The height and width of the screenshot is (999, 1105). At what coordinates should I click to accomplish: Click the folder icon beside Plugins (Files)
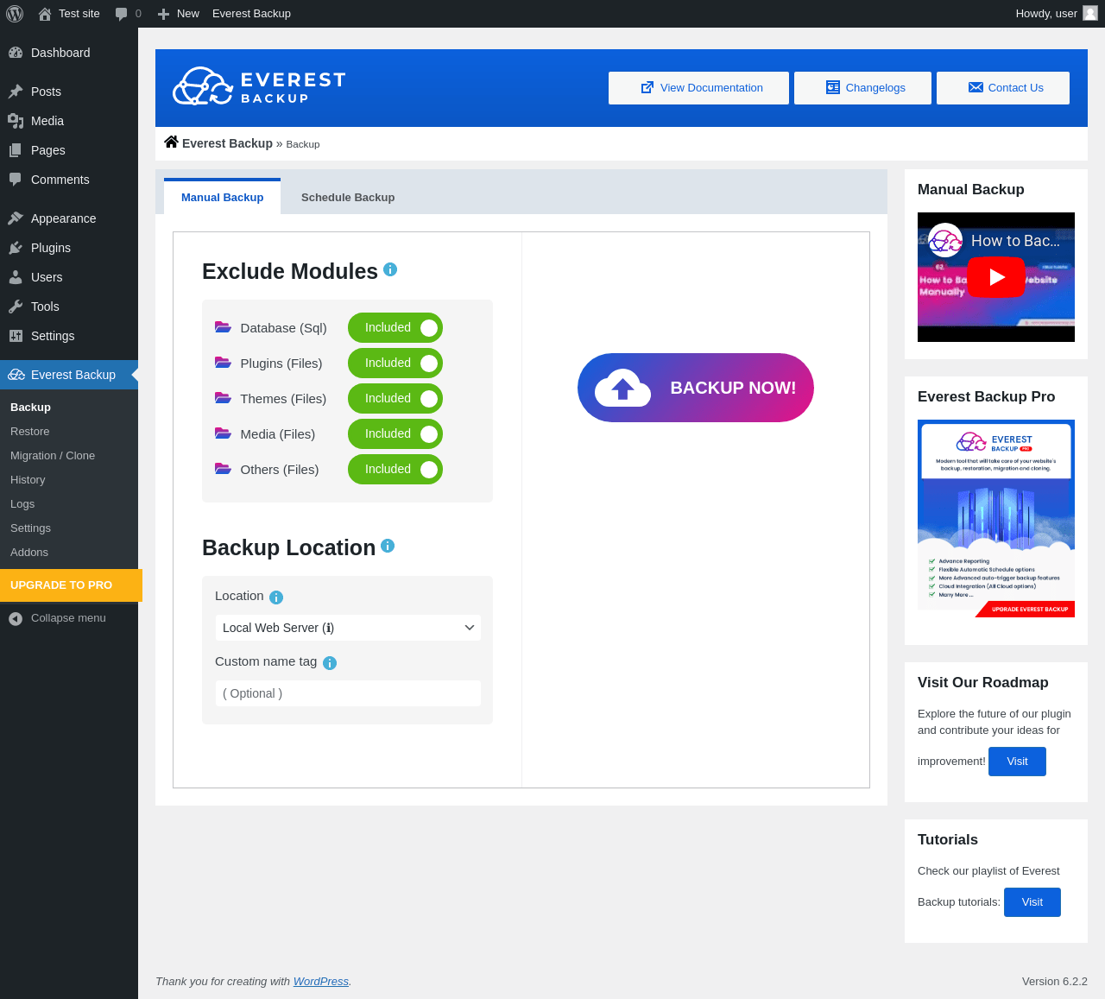point(223,363)
